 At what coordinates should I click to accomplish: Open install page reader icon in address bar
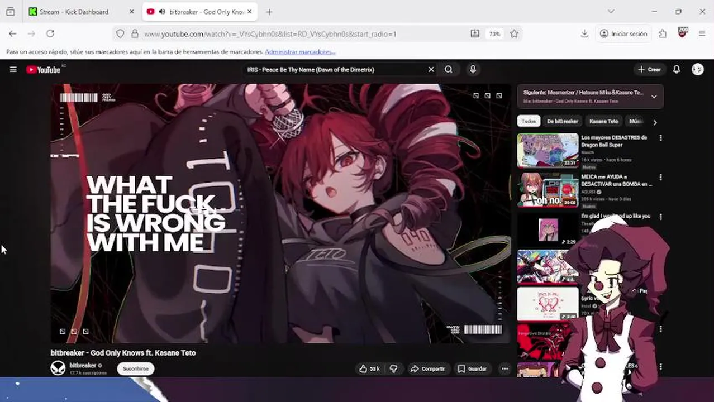(475, 33)
